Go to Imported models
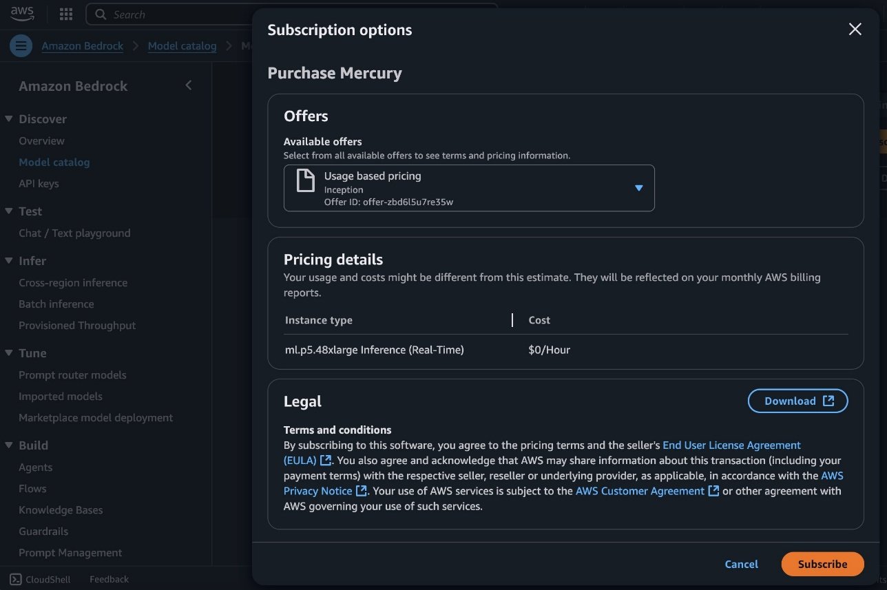The width and height of the screenshot is (887, 590). [x=61, y=396]
